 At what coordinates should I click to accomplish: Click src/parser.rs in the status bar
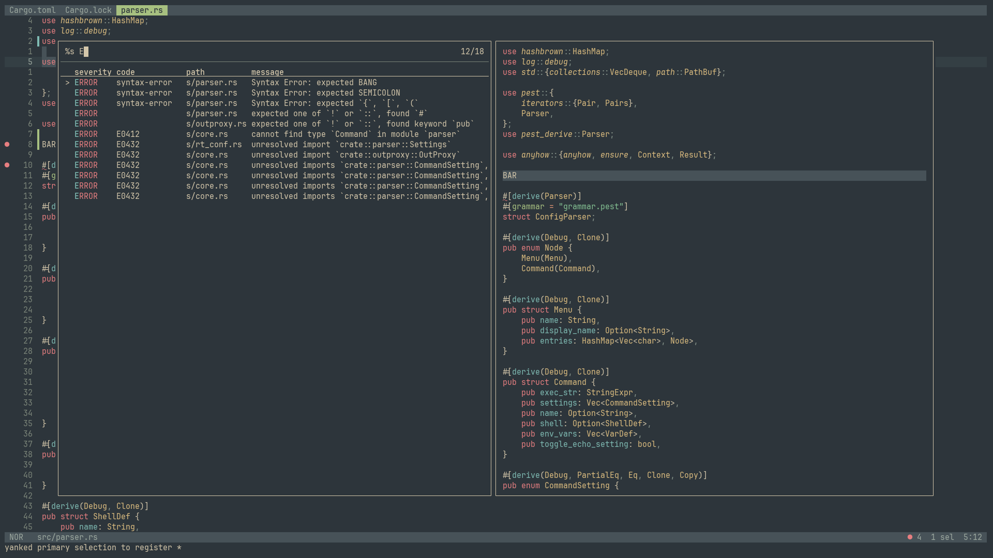pyautogui.click(x=67, y=537)
